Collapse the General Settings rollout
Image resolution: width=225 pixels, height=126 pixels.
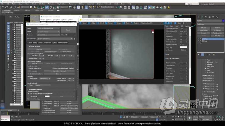coord(34,46)
